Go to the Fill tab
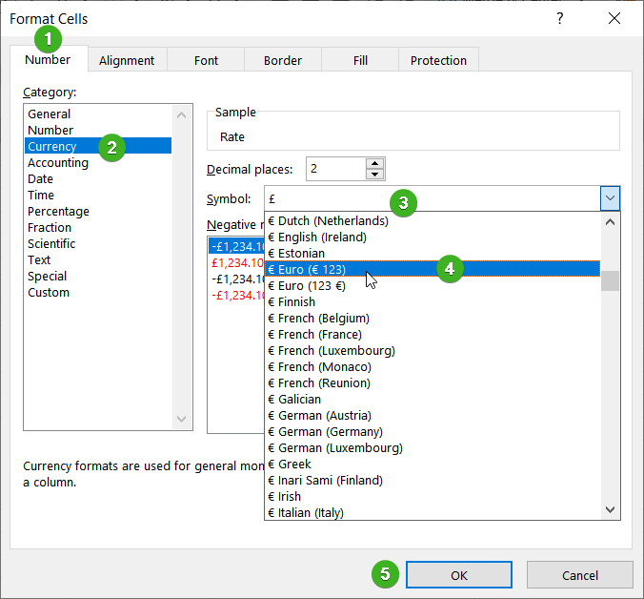The height and width of the screenshot is (599, 644). tap(360, 60)
